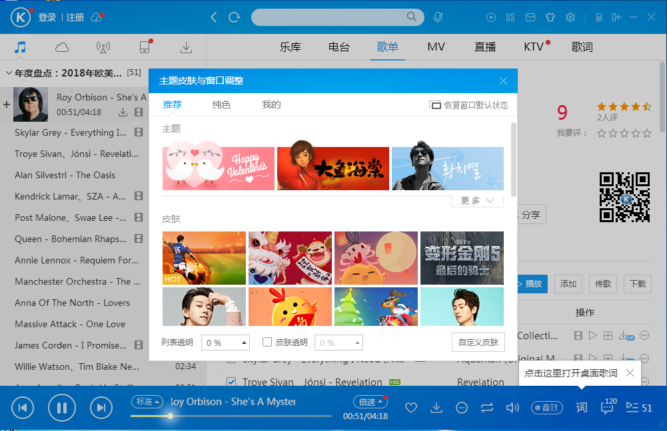
Task: Open the radio broadcast sidebar icon
Action: click(x=103, y=47)
